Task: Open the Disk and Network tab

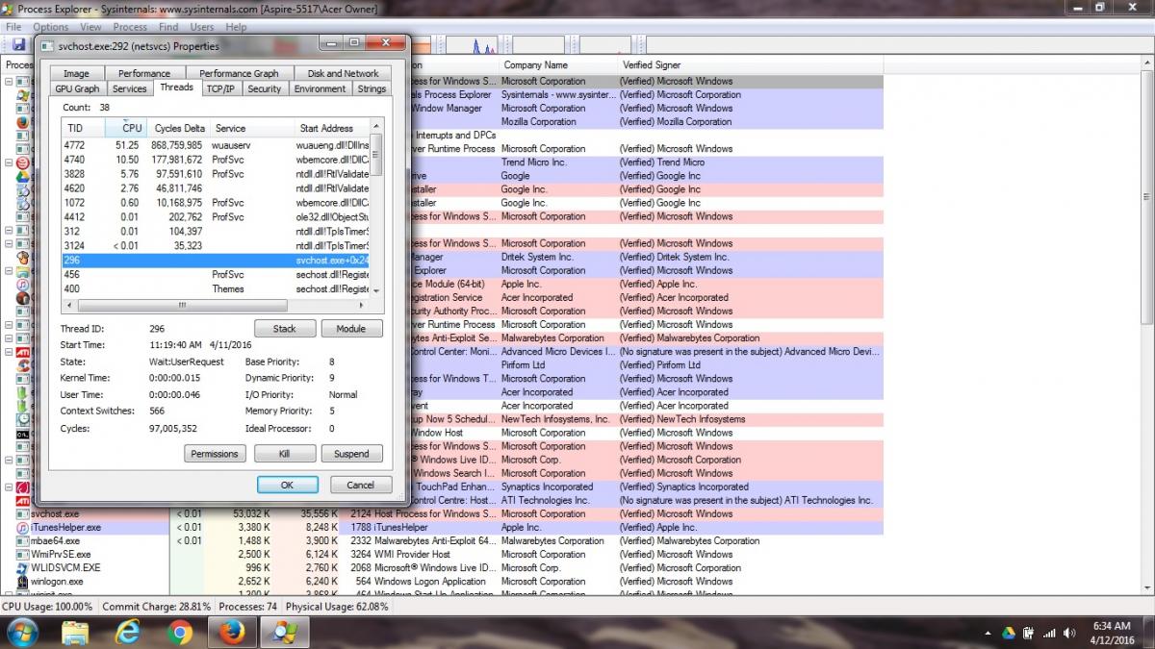Action: point(343,73)
